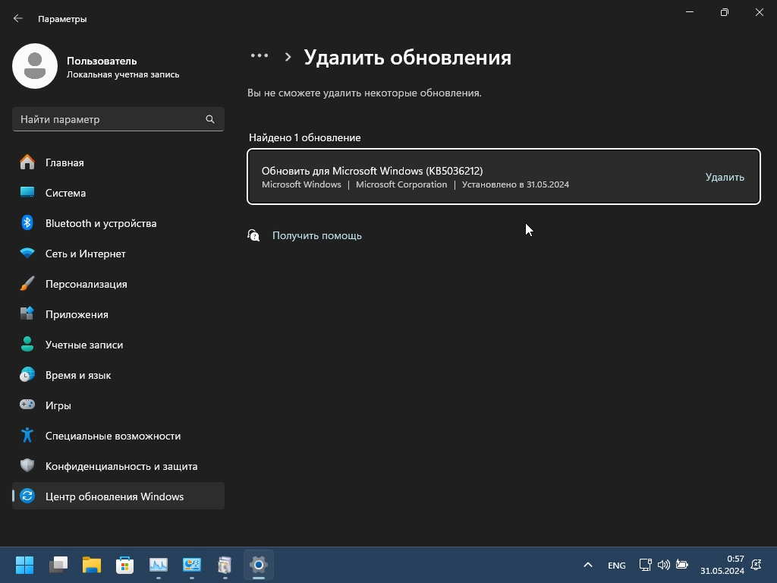Open the clock showing 0:57 31.05.2024

(722, 565)
